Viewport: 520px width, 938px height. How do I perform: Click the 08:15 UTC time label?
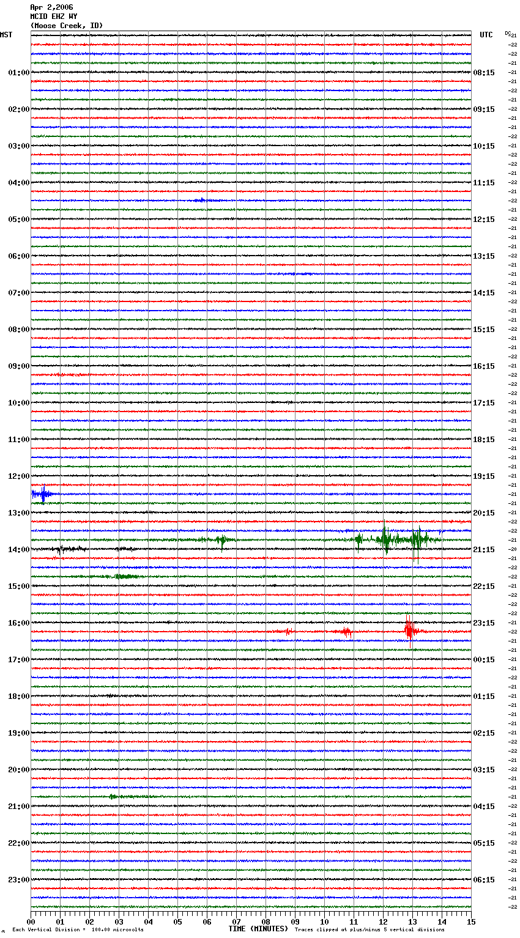[x=484, y=73]
